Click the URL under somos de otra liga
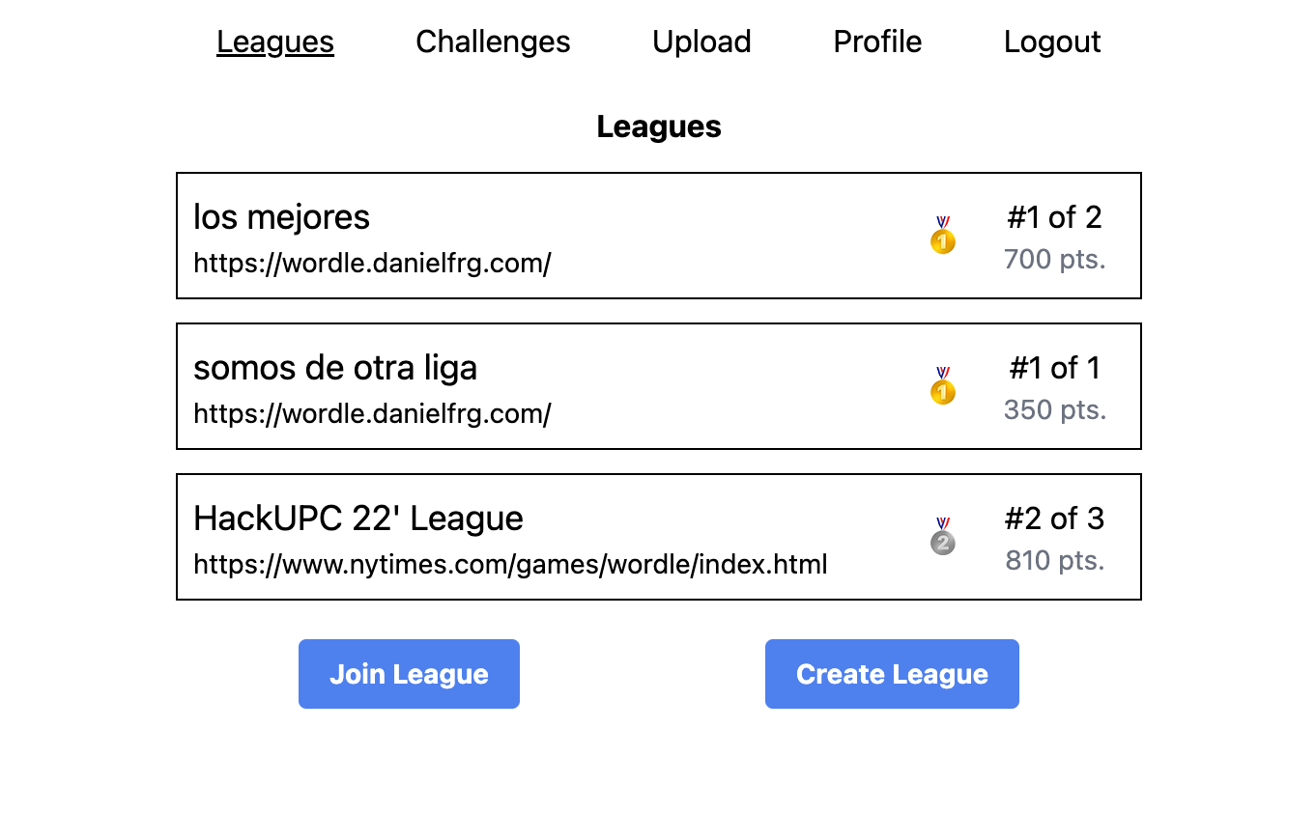Viewport: 1316px width, 813px height. click(372, 413)
